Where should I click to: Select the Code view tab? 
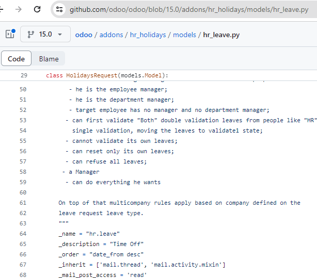click(16, 59)
